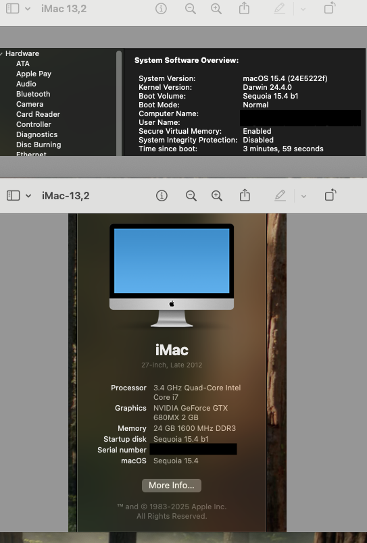The image size is (367, 543).
Task: Click the NVIDIA GeForce GTX graphics value
Action: point(191,413)
